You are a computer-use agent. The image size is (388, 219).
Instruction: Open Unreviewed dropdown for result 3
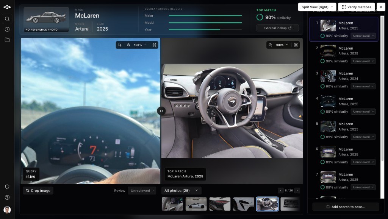click(x=363, y=86)
